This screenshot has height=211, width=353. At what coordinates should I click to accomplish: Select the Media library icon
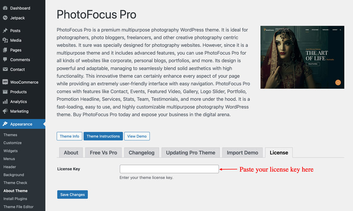pyautogui.click(x=5, y=40)
